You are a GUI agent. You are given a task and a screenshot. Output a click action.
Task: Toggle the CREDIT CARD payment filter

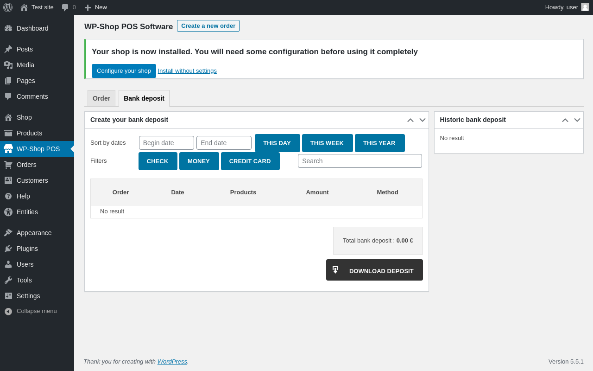[x=250, y=161]
